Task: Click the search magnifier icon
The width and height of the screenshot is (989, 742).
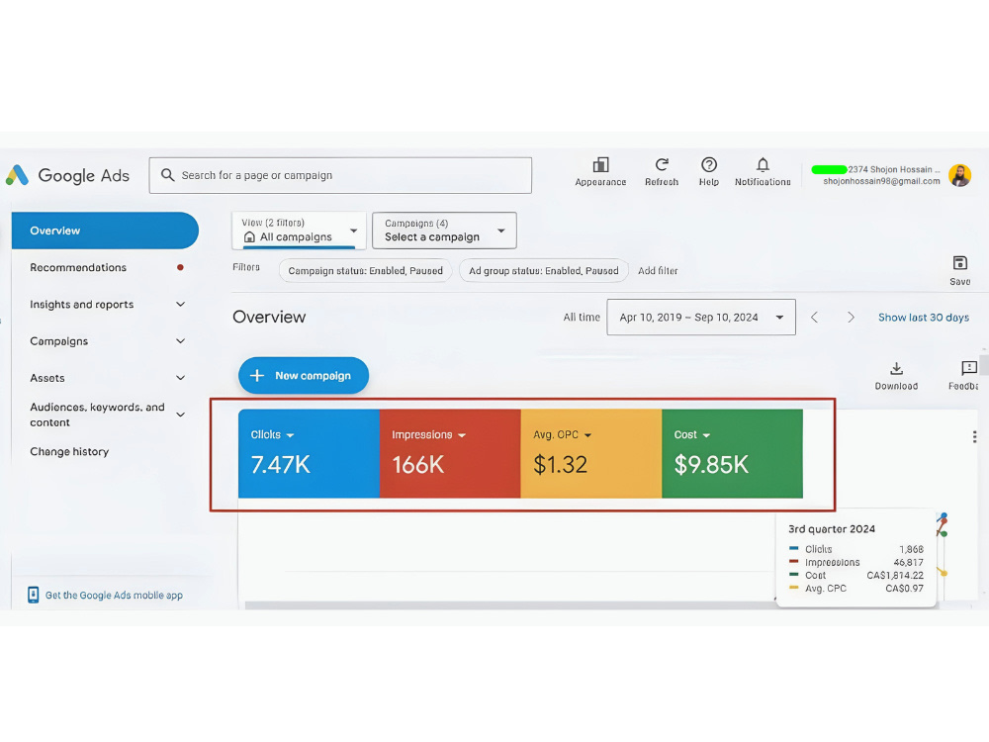Action: (167, 175)
